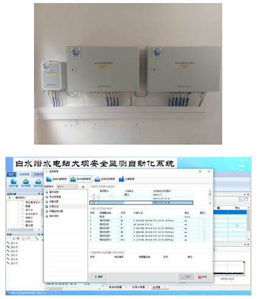Toggle checkbox on formula row 3
Image resolution: width=258 pixels, height=299 pixels.
204,224
